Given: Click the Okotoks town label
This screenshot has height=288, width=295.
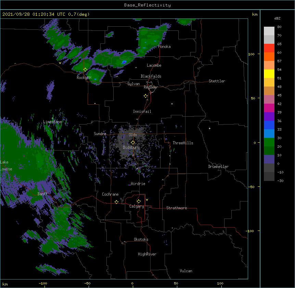Looking at the screenshot, I should click(141, 239).
